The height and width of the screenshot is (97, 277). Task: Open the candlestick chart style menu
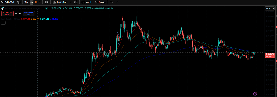(47, 2)
